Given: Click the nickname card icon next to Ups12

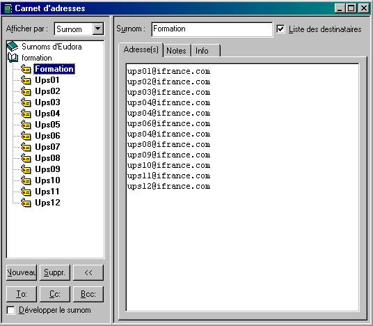Looking at the screenshot, I should [x=26, y=203].
